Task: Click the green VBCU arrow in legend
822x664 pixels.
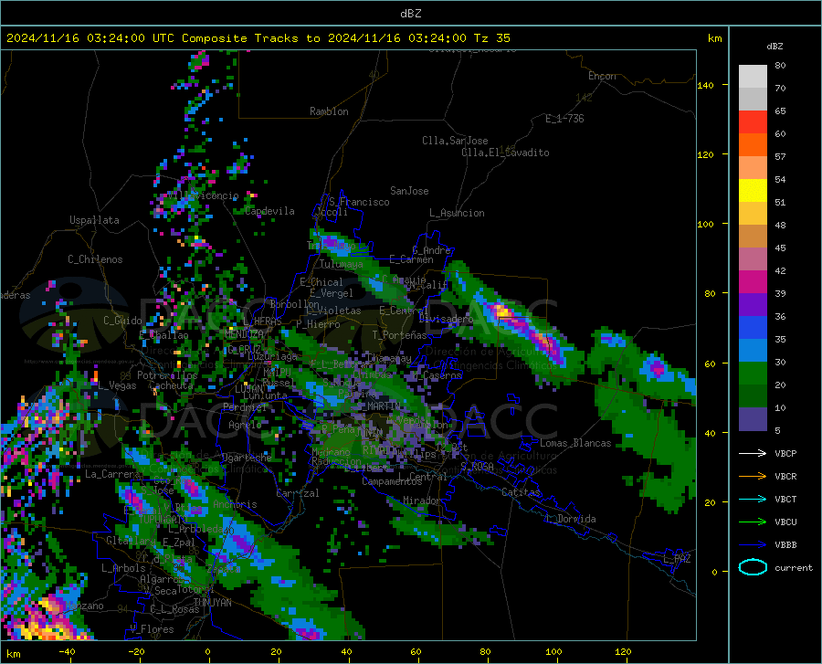Action: click(x=753, y=522)
